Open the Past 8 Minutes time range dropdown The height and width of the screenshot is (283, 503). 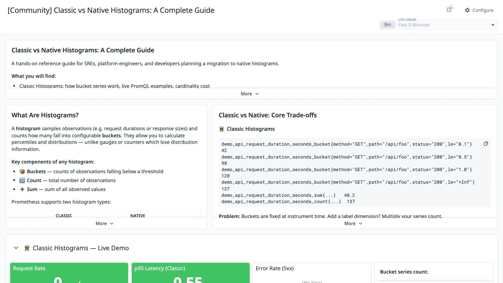(438, 25)
